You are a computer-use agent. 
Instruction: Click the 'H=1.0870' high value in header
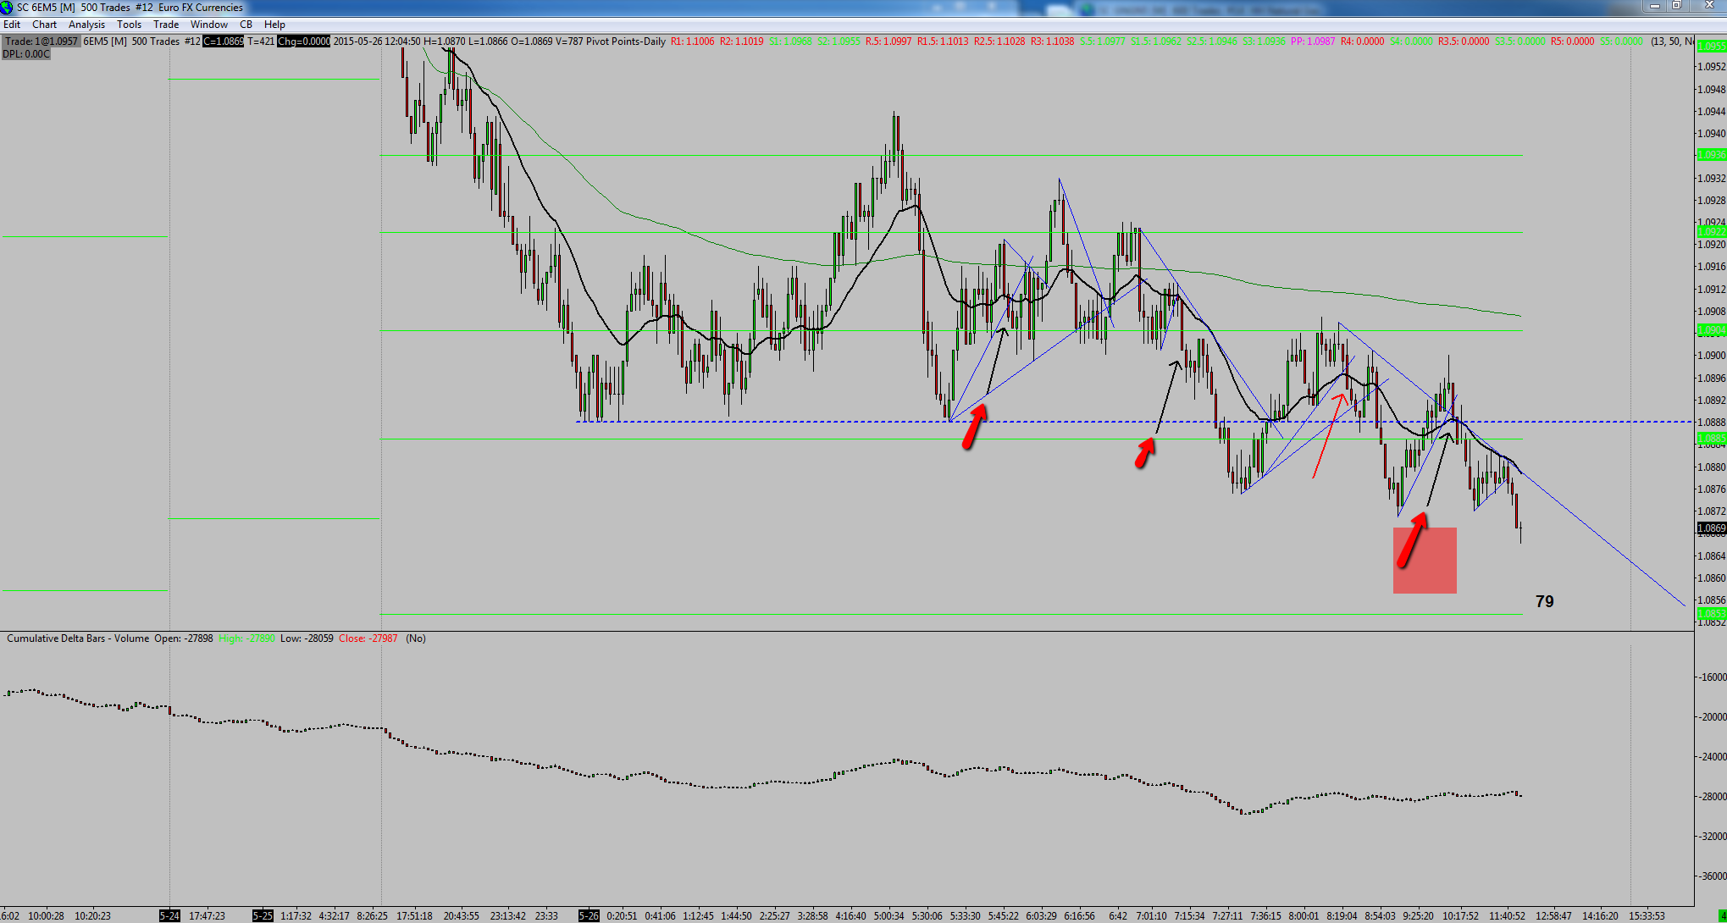pos(445,41)
